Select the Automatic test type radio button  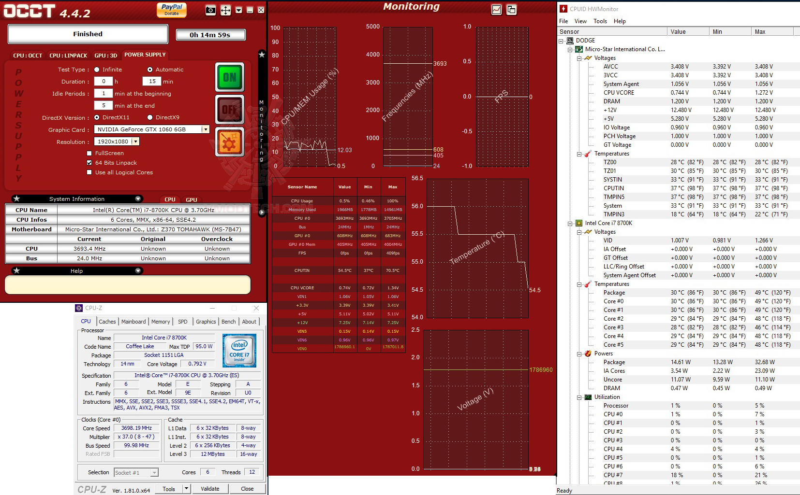(150, 70)
